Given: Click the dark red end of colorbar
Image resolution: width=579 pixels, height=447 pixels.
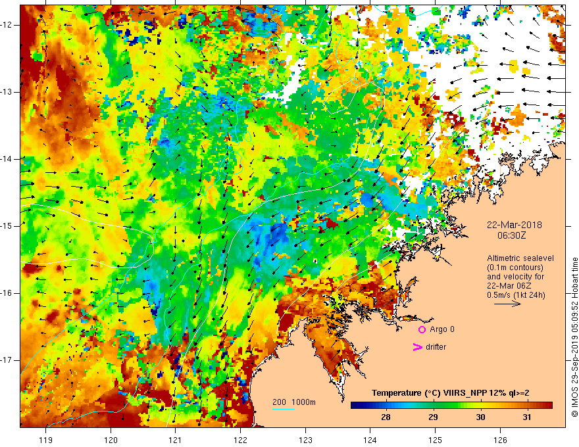Looking at the screenshot, I should click(550, 406).
